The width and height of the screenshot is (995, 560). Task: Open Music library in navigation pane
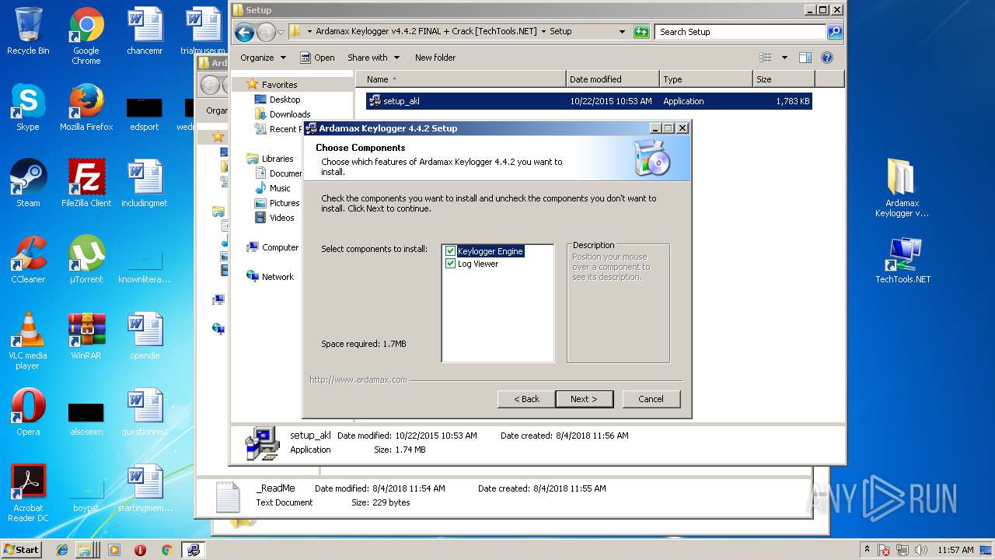(x=280, y=188)
